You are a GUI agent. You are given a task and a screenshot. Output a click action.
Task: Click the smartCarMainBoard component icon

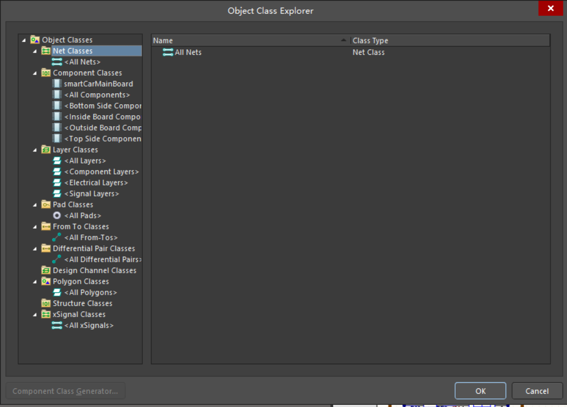point(57,84)
